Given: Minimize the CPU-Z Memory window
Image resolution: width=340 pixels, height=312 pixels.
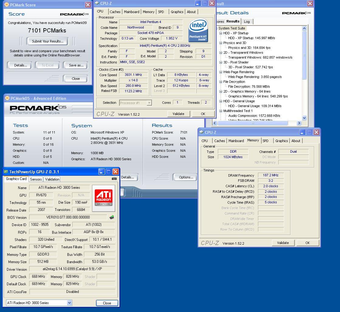Looking at the screenshot, I should coord(302,132).
